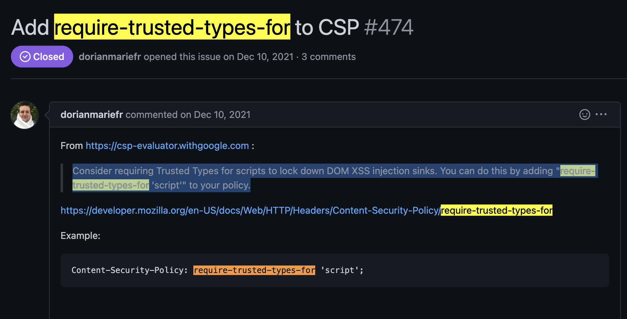627x319 pixels.
Task: Open dorianmariefr's avatar picture
Action: [x=25, y=115]
